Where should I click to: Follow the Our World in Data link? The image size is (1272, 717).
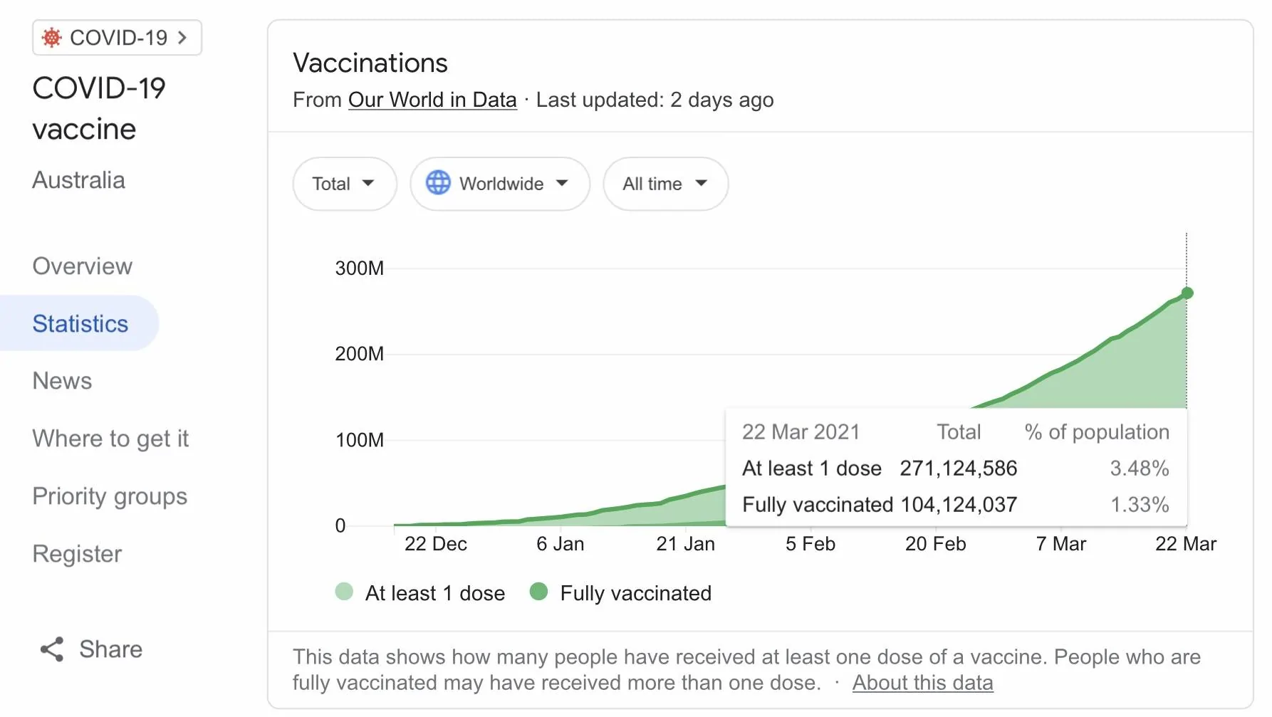click(x=432, y=100)
